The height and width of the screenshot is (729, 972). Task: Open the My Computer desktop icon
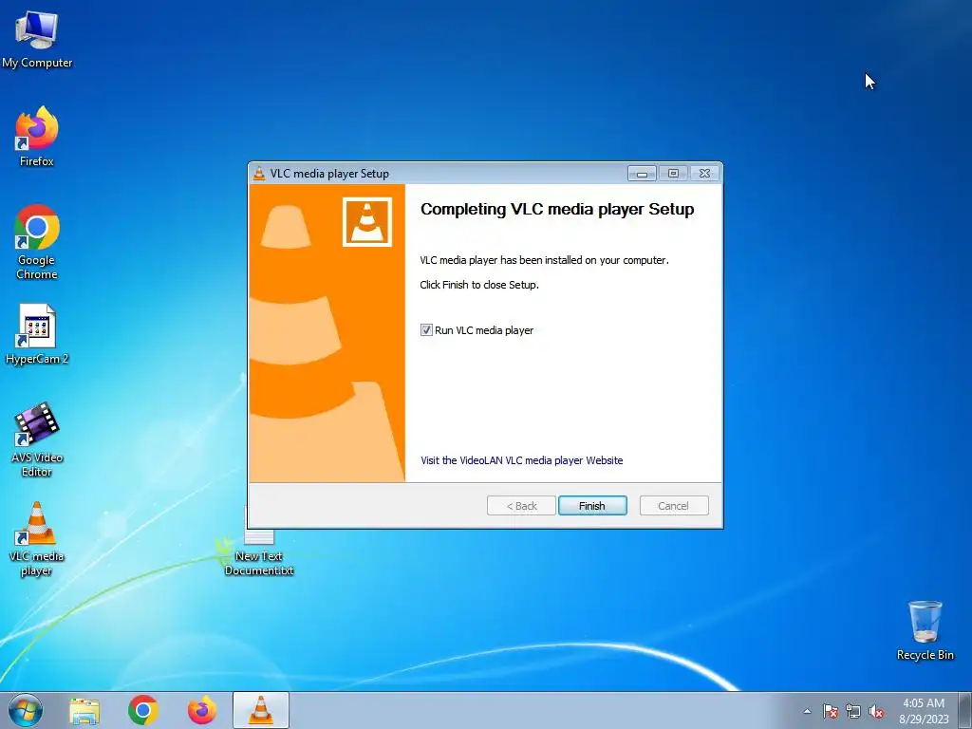[x=37, y=39]
